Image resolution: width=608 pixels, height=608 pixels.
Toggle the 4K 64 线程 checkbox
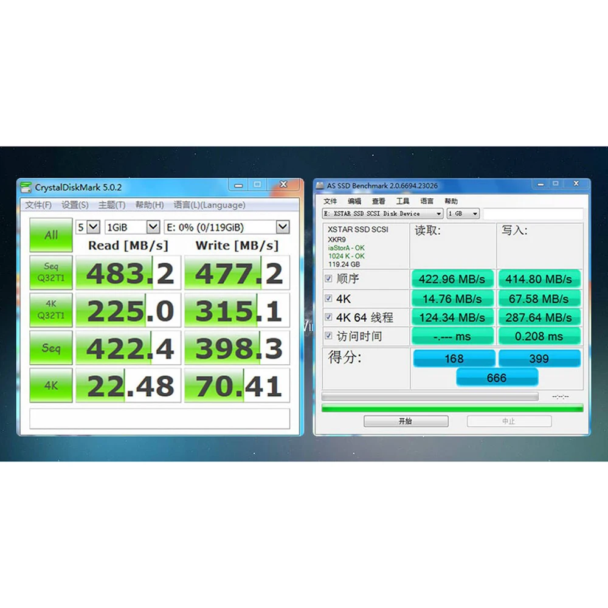tap(329, 317)
